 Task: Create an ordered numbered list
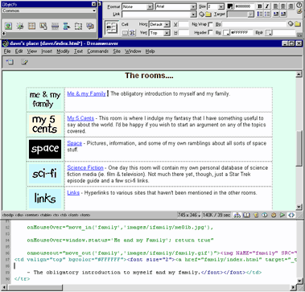[x=267, y=14]
